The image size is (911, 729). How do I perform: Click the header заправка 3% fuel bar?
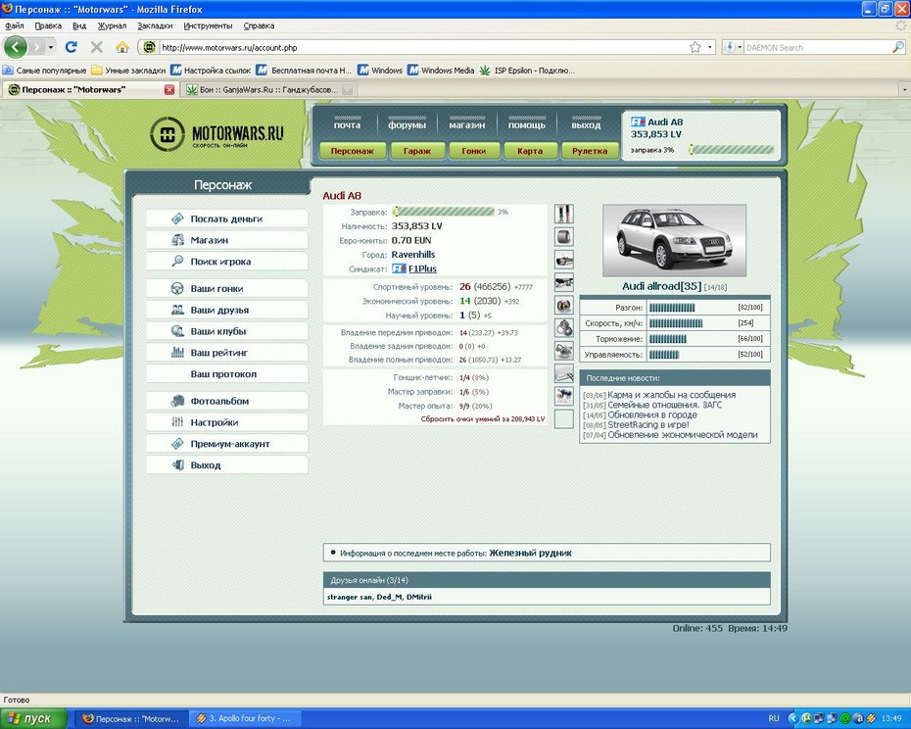click(x=732, y=150)
